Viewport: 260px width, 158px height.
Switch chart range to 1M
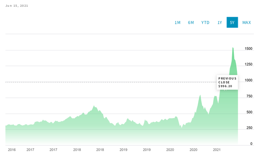[178, 23]
